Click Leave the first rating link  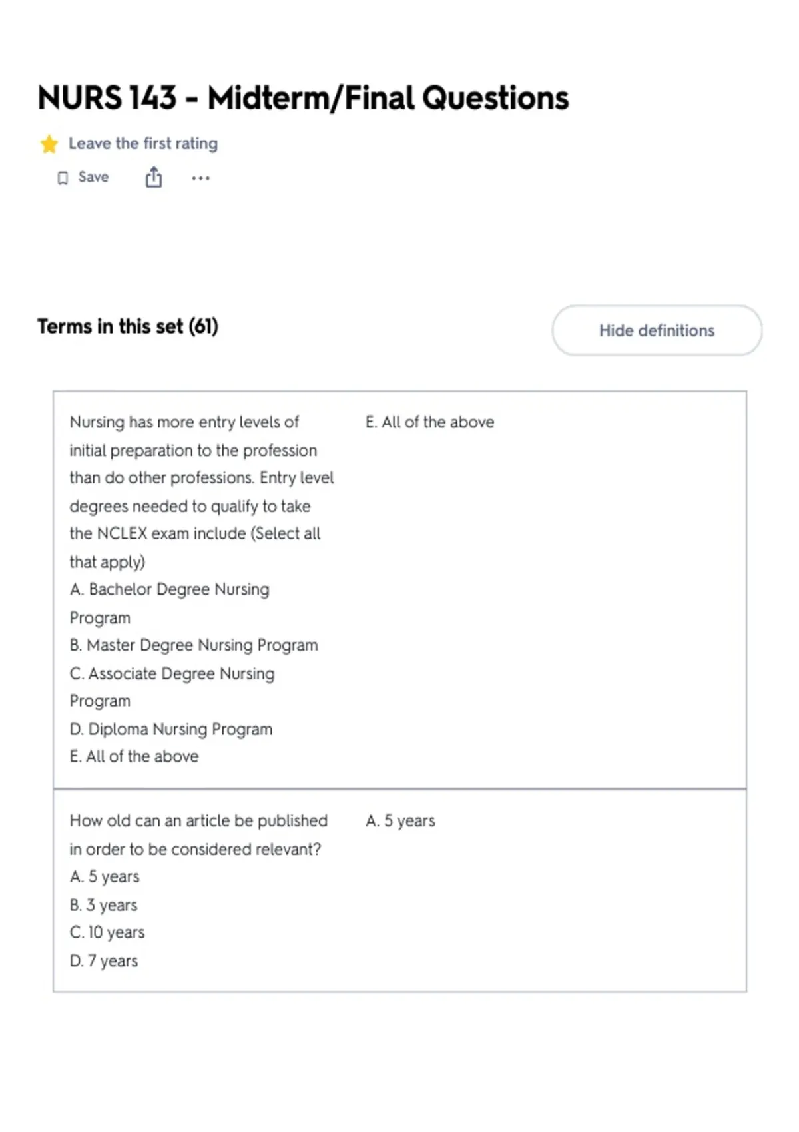pyautogui.click(x=143, y=143)
